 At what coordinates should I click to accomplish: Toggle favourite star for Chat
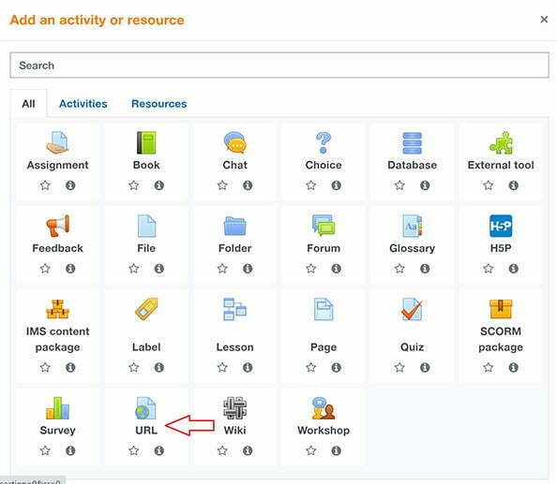(x=222, y=185)
